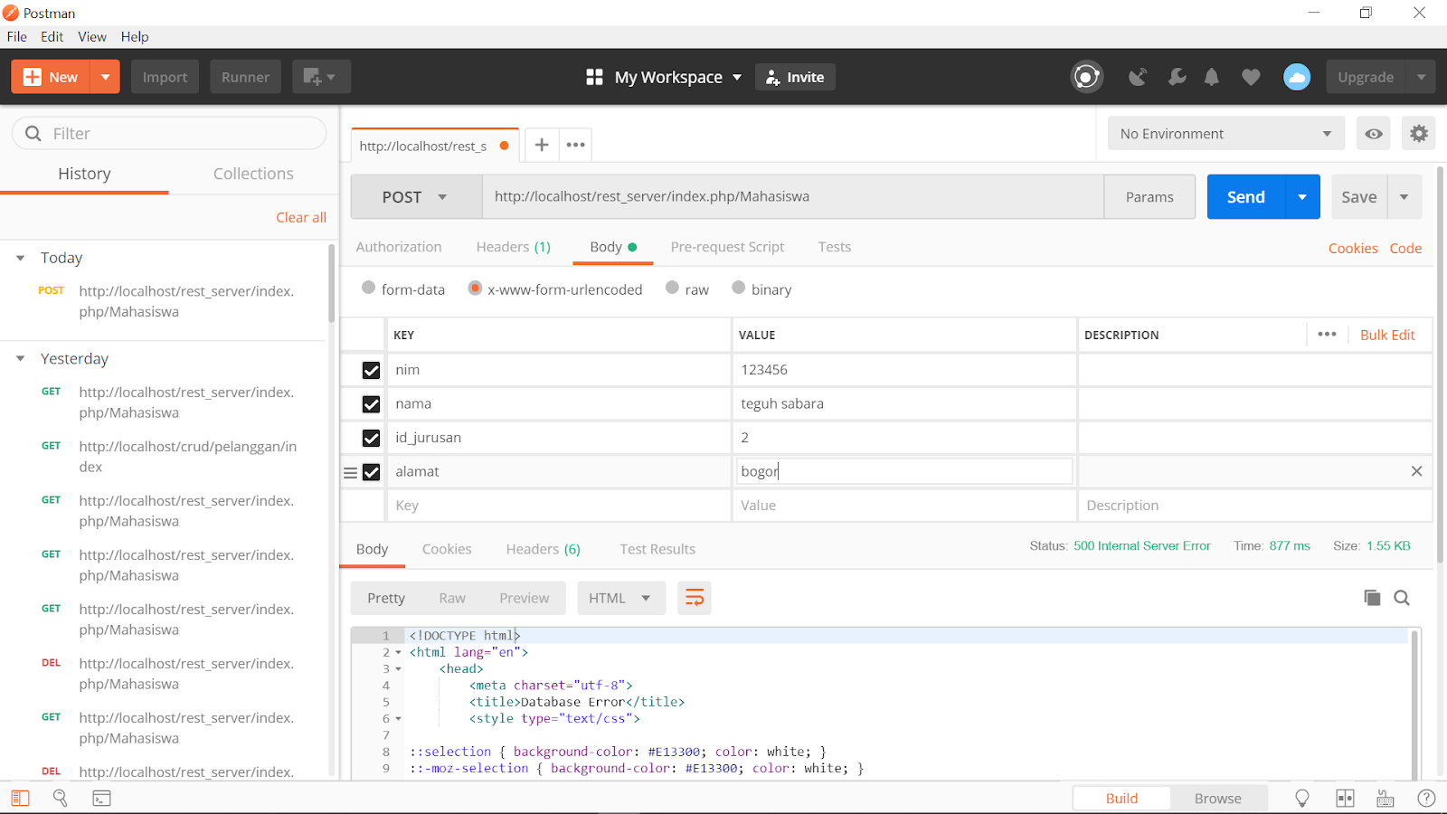
Task: Open the Upgrade dropdown arrow
Action: click(1421, 77)
